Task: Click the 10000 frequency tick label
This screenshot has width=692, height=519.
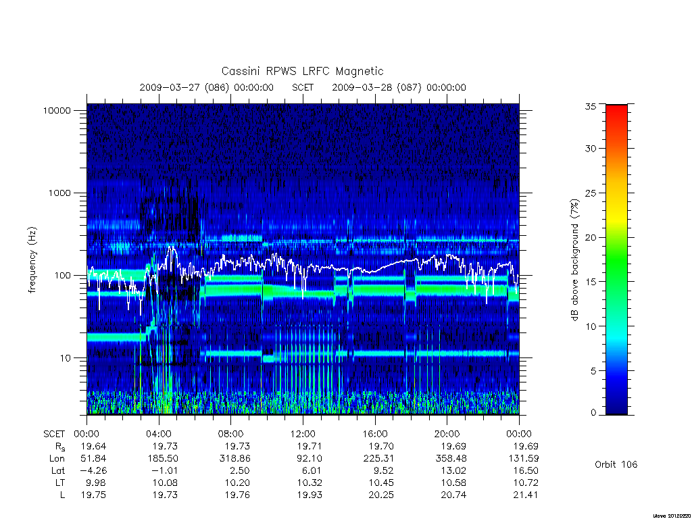Action: [57, 110]
